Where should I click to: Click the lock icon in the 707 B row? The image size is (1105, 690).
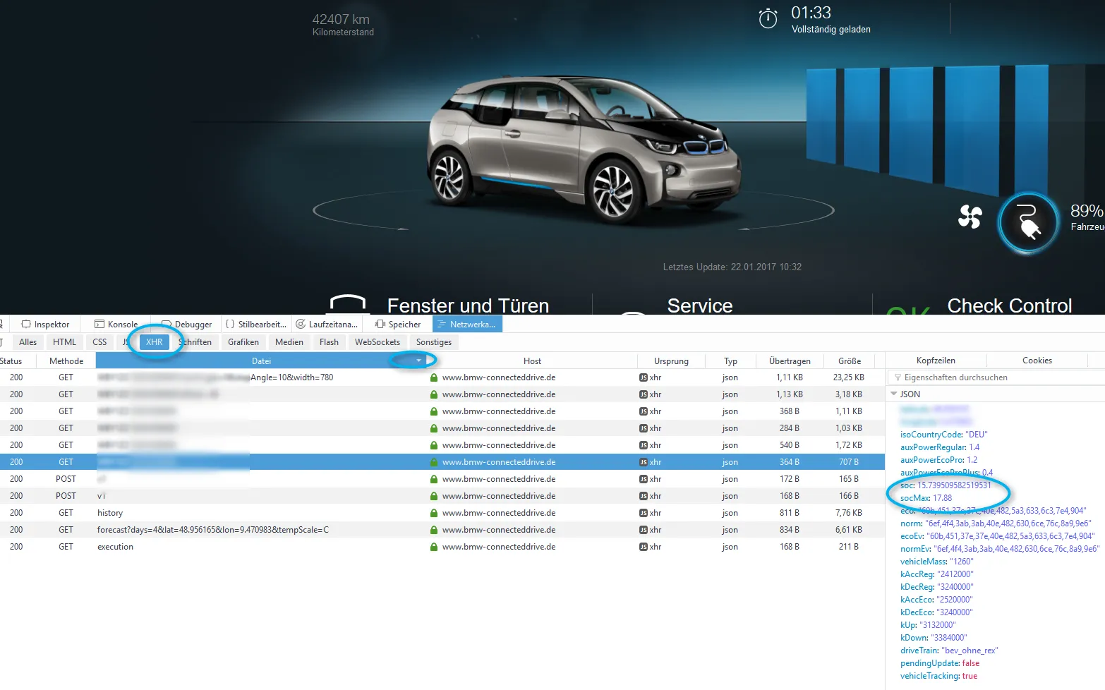(x=434, y=462)
